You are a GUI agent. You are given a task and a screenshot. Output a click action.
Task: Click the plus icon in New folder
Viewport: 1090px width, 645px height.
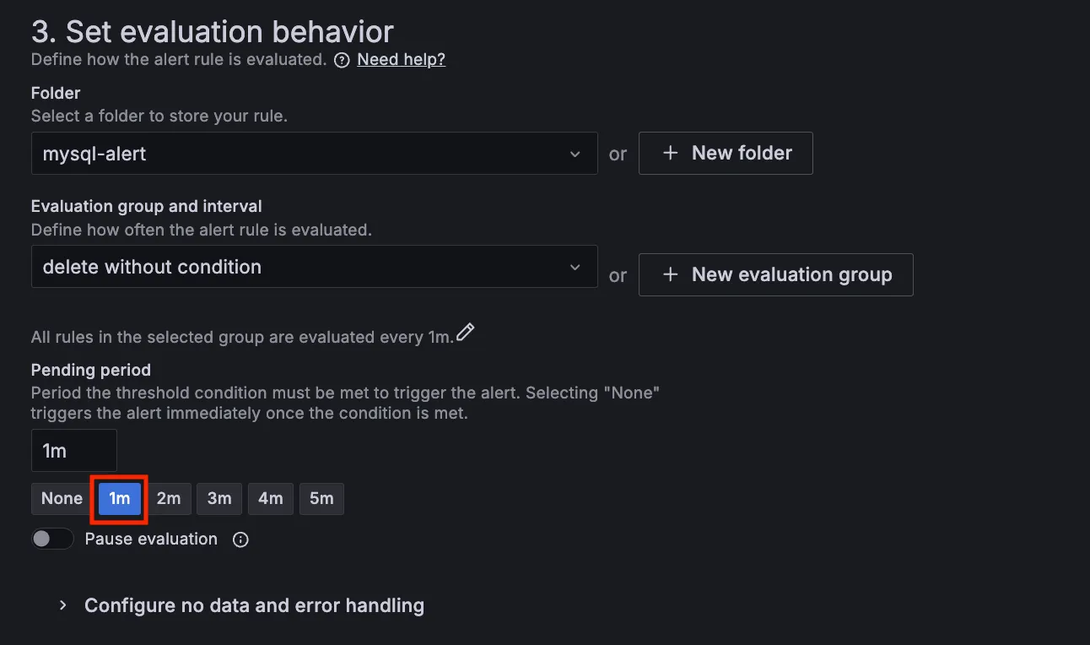point(671,153)
